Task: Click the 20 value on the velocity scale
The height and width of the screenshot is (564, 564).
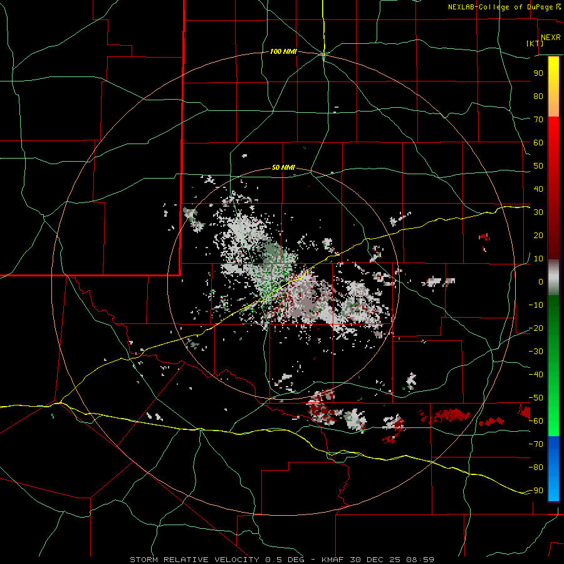Action: point(538,236)
